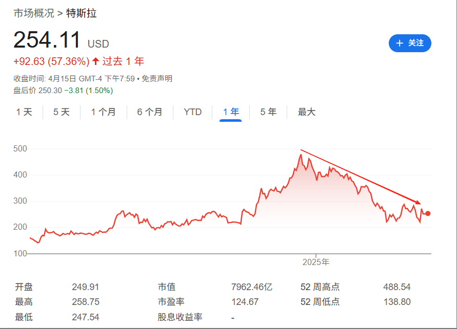Screen dimensions: 457x329
Task: Switch to the 1 个月 range tab
Action: click(103, 112)
